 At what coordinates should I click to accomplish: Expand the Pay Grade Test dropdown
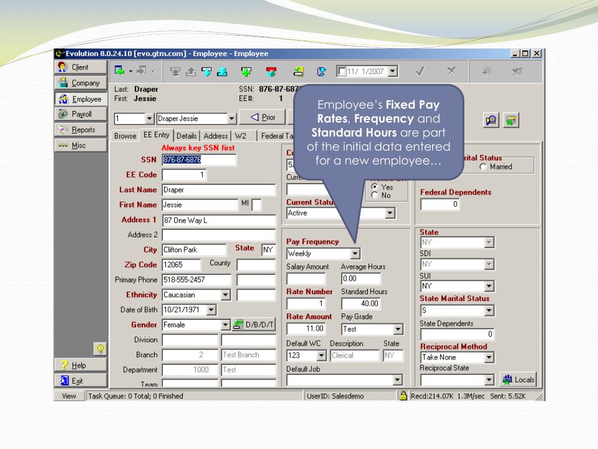398,329
